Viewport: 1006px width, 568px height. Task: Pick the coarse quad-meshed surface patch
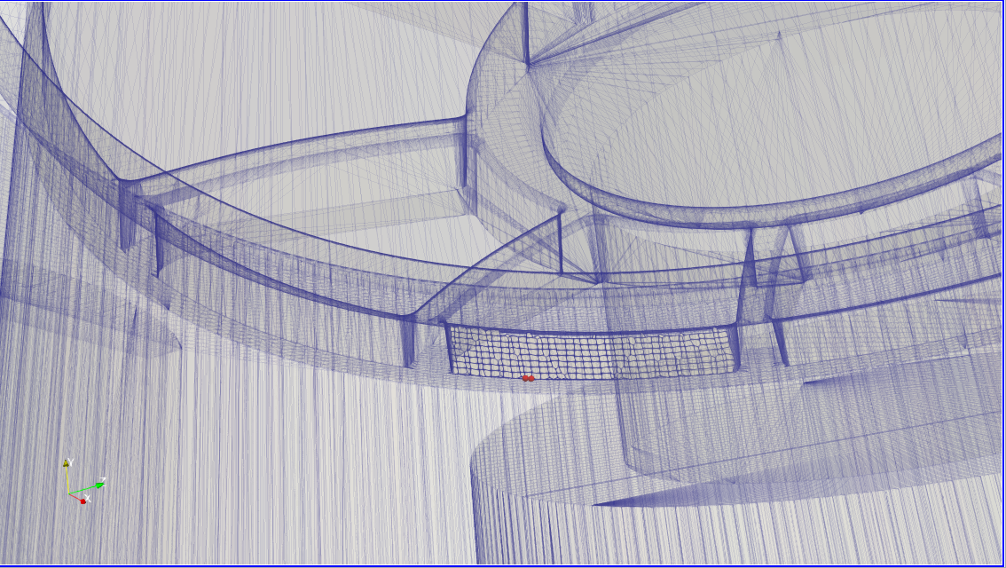(x=593, y=352)
